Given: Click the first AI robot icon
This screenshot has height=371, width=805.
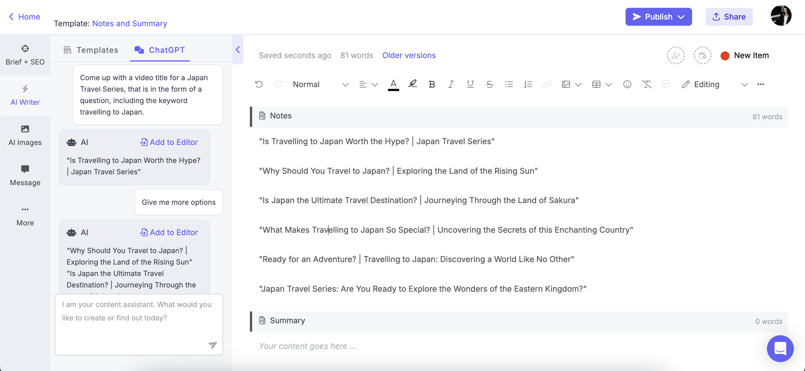Looking at the screenshot, I should (71, 142).
